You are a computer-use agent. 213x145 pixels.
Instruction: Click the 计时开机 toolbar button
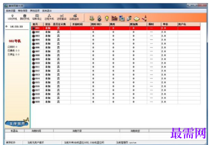click(13, 17)
